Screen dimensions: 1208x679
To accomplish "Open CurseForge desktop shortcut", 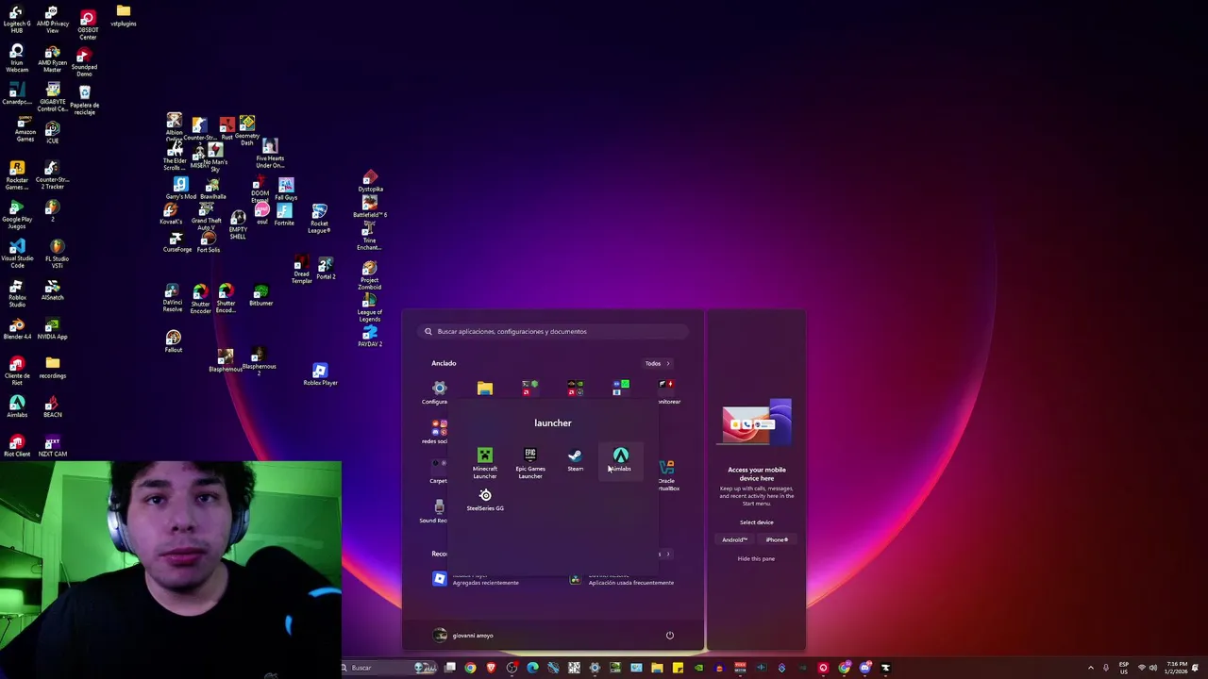I will [x=176, y=242].
